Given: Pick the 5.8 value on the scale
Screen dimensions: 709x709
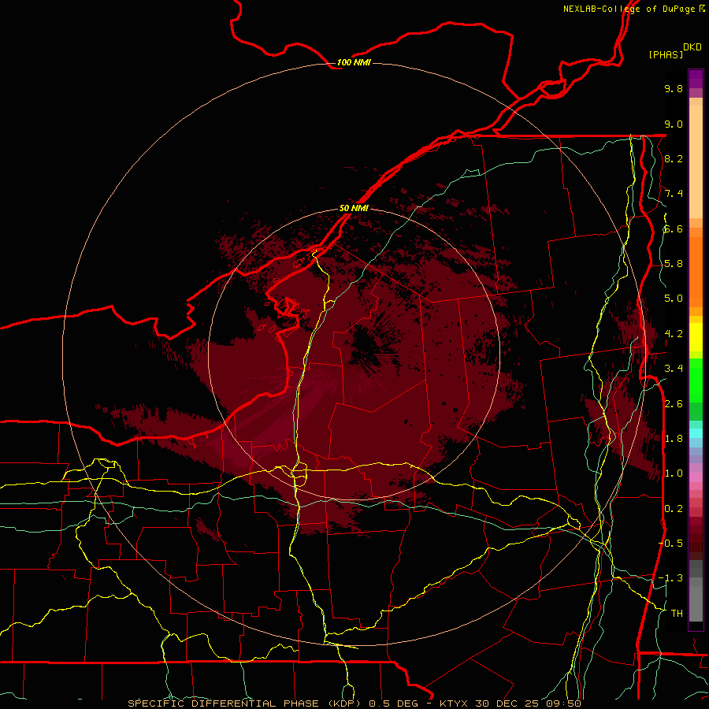Looking at the screenshot, I should (674, 264).
